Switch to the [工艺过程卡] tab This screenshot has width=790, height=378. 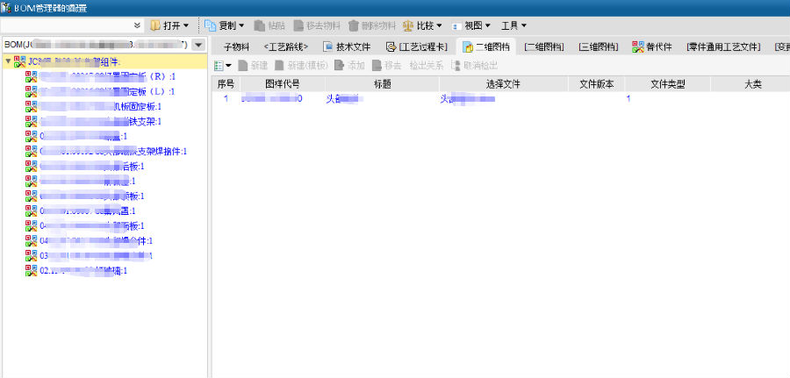tap(416, 46)
